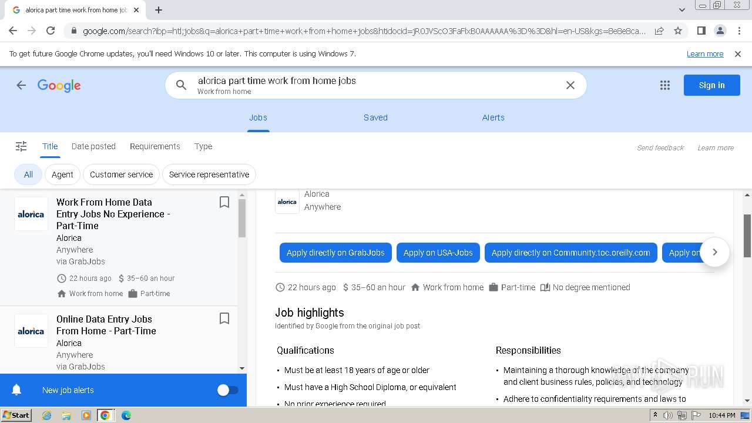This screenshot has width=752, height=423.
Task: Open a new browser tab
Action: tap(159, 10)
